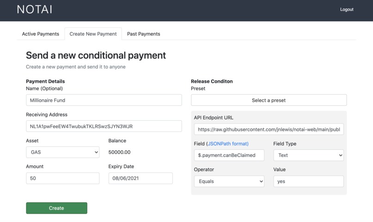
Task: Log out using the Logout link
Action: (347, 10)
